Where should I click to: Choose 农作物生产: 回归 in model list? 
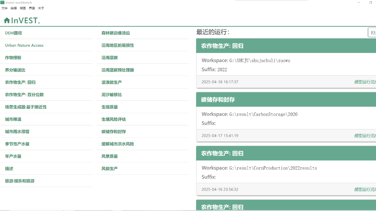tap(46, 82)
